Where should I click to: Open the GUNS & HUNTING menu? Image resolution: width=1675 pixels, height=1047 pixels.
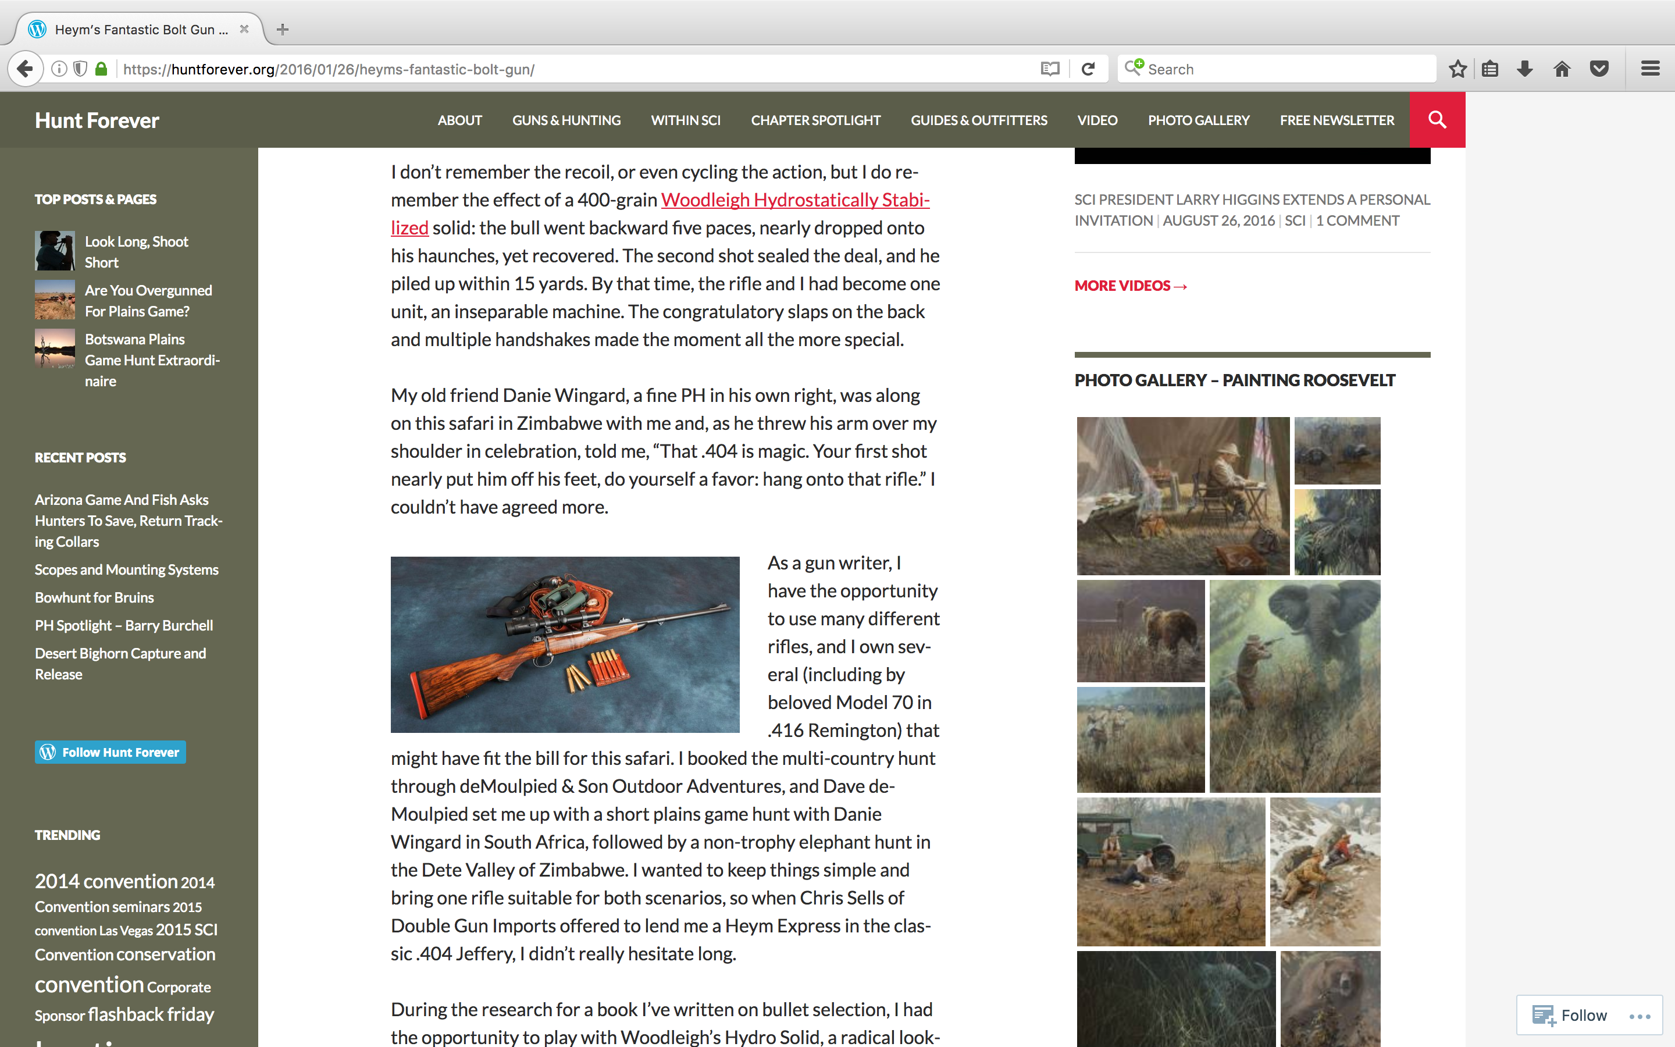(x=566, y=120)
